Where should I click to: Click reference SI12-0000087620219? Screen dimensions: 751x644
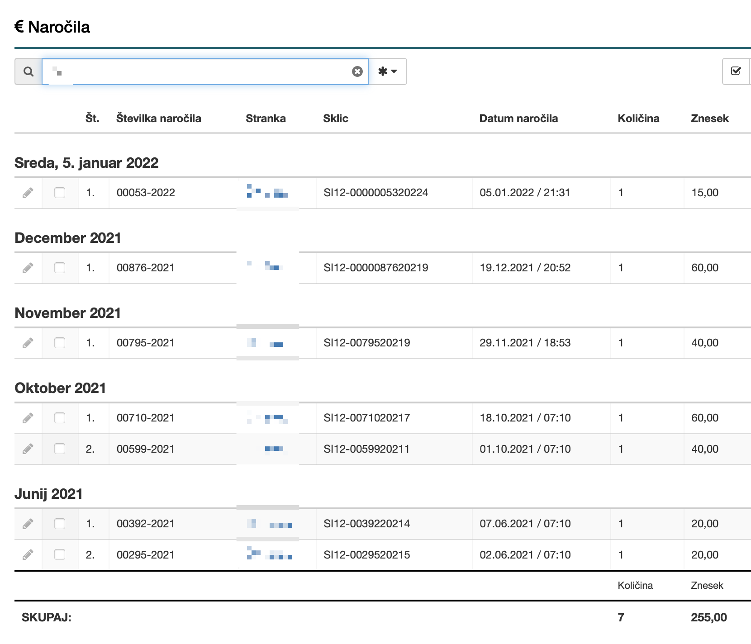coord(376,268)
